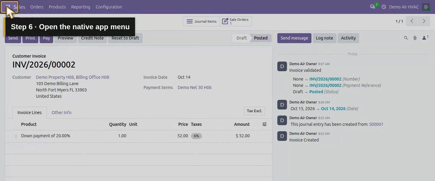Screen dimensions: 435x181
Task: Click quantity 1.00 cell
Action: click(122, 136)
